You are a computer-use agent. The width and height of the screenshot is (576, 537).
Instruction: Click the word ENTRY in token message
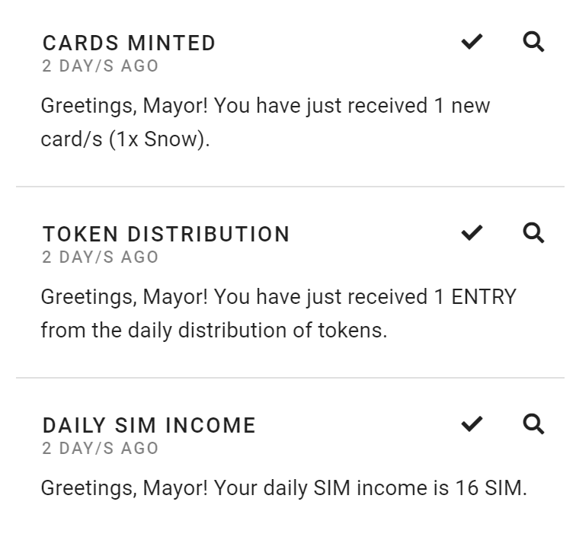[484, 297]
